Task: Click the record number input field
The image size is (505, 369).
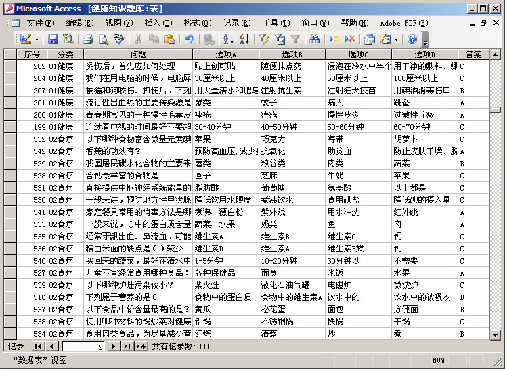Action: pyautogui.click(x=83, y=347)
